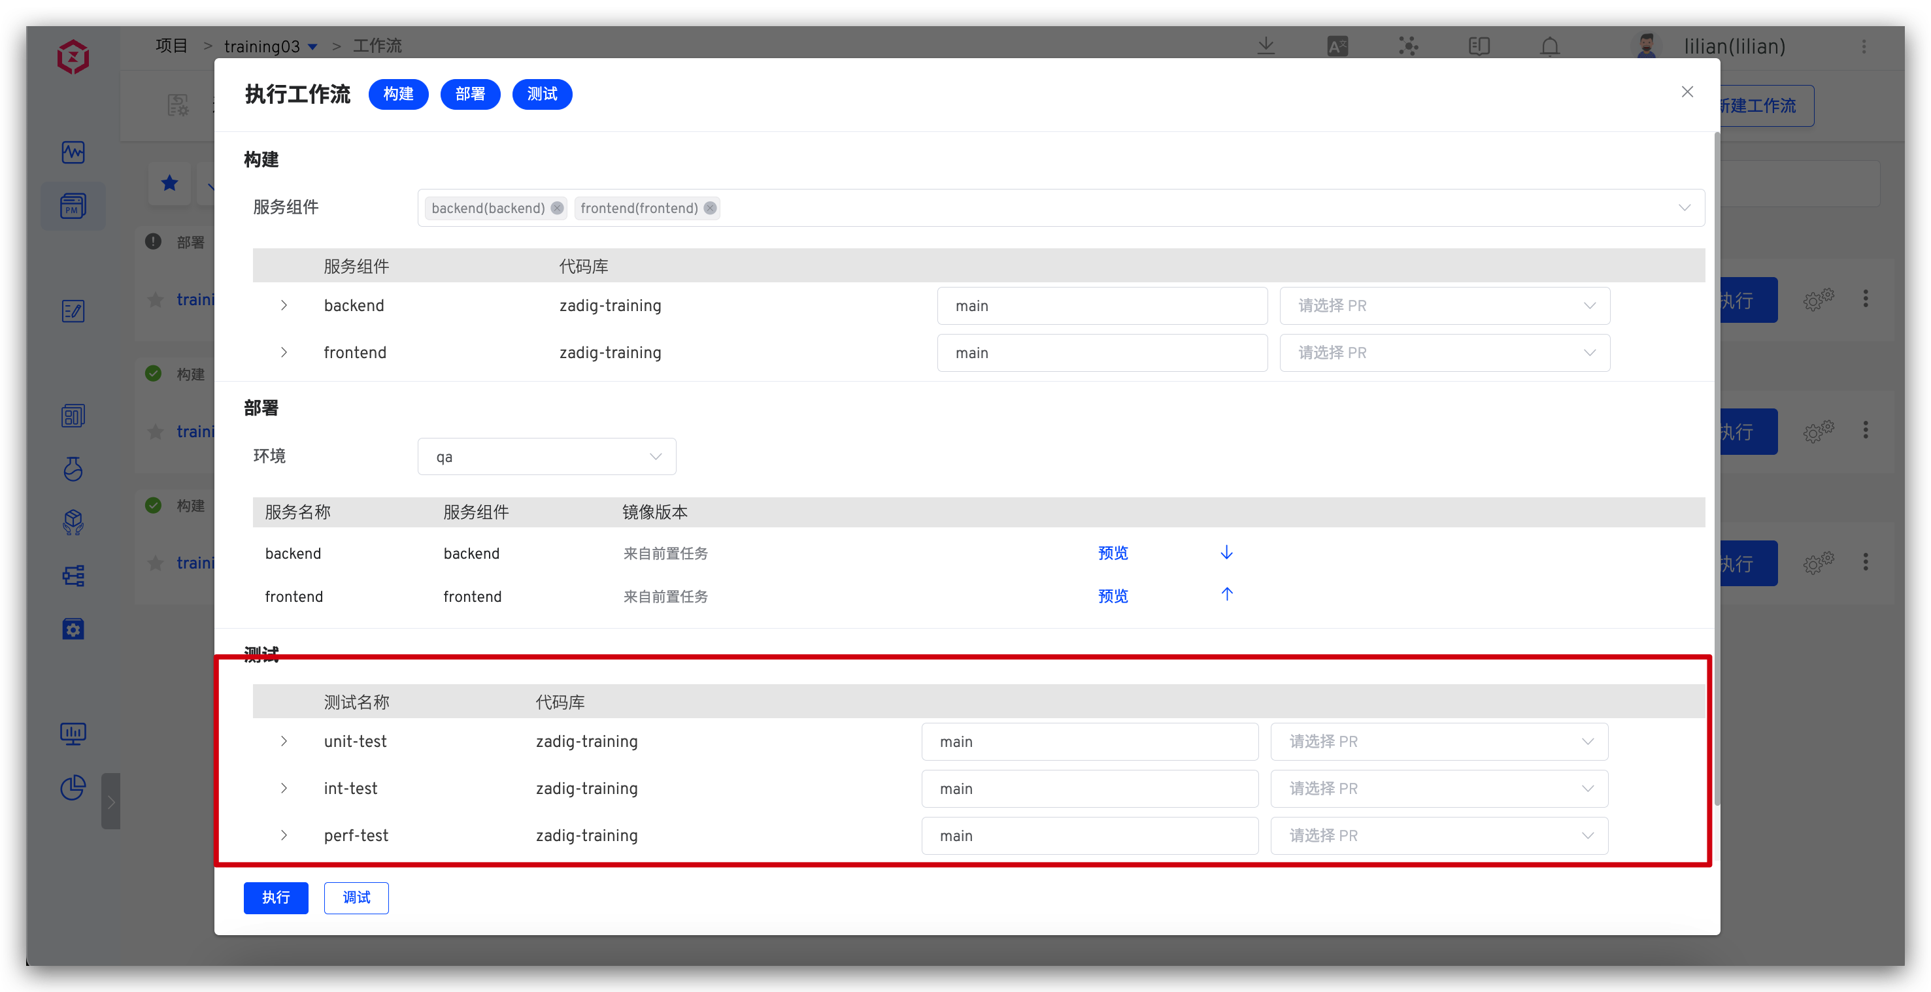
Task: Open the pie chart statistics sidebar icon
Action: [73, 787]
